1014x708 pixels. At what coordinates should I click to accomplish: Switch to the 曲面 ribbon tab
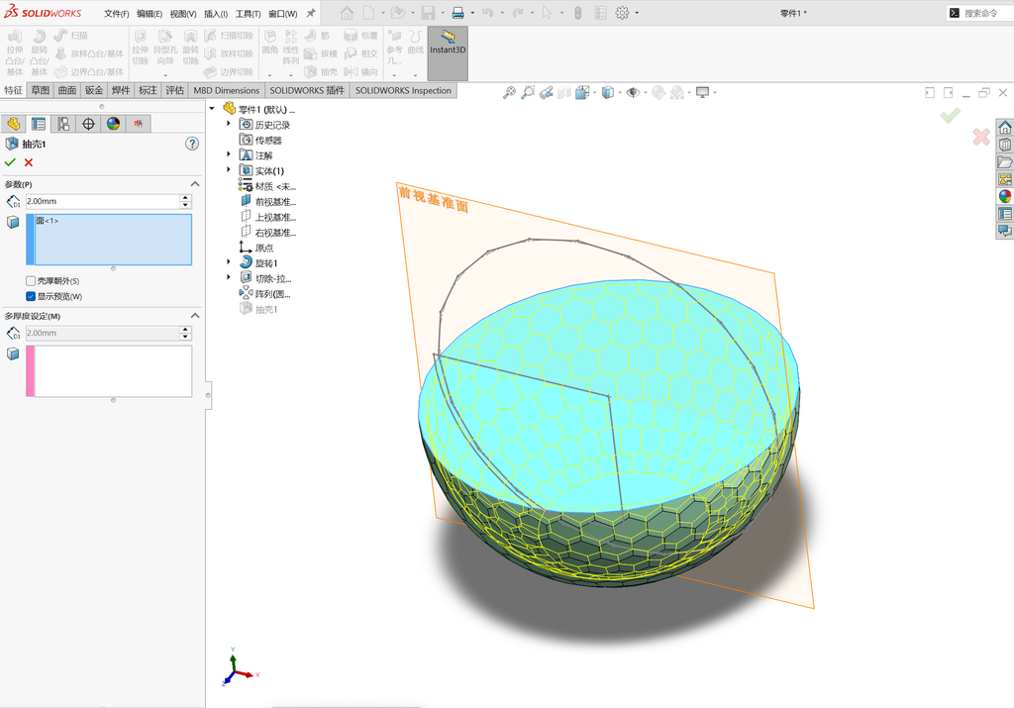pos(67,90)
